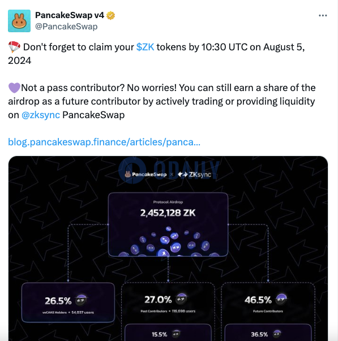Screen dimensions: 338x341
Task: Click the ZKsync logo in infographic
Action: (194, 174)
